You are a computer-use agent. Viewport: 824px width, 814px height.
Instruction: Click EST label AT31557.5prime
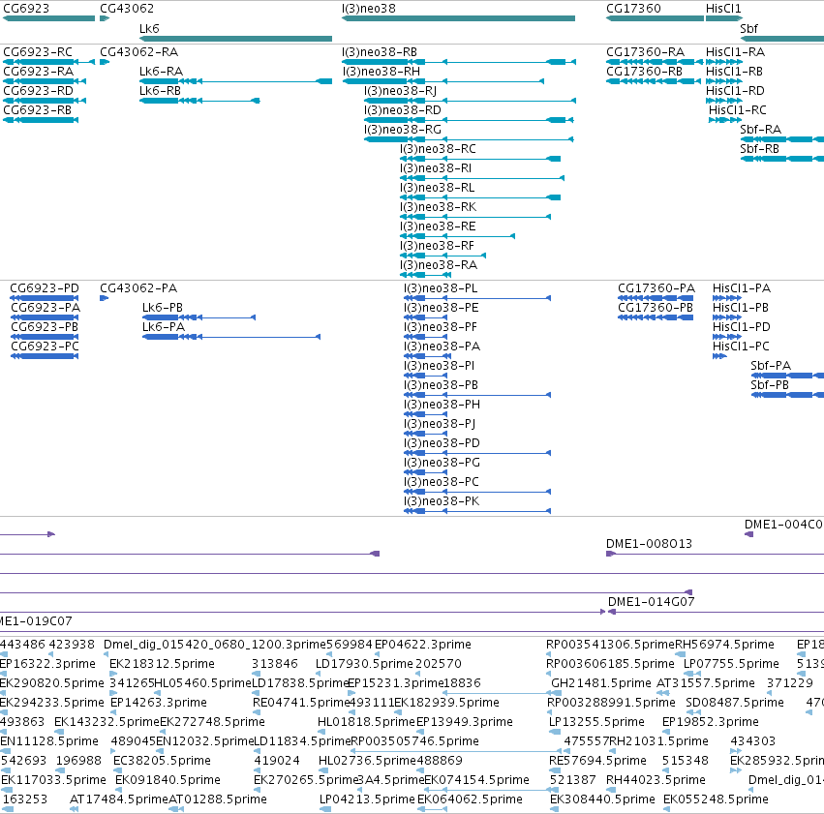coord(706,683)
